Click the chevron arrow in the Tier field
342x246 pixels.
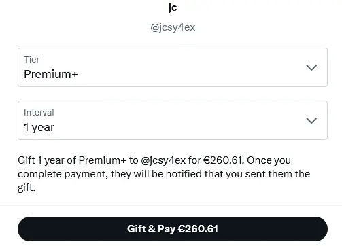311,67
